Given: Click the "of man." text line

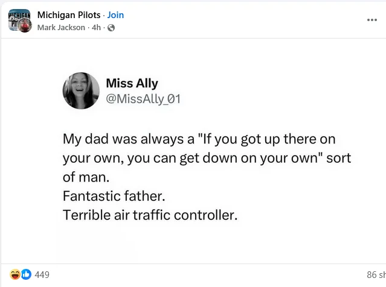Looking at the screenshot, I should (x=87, y=177).
